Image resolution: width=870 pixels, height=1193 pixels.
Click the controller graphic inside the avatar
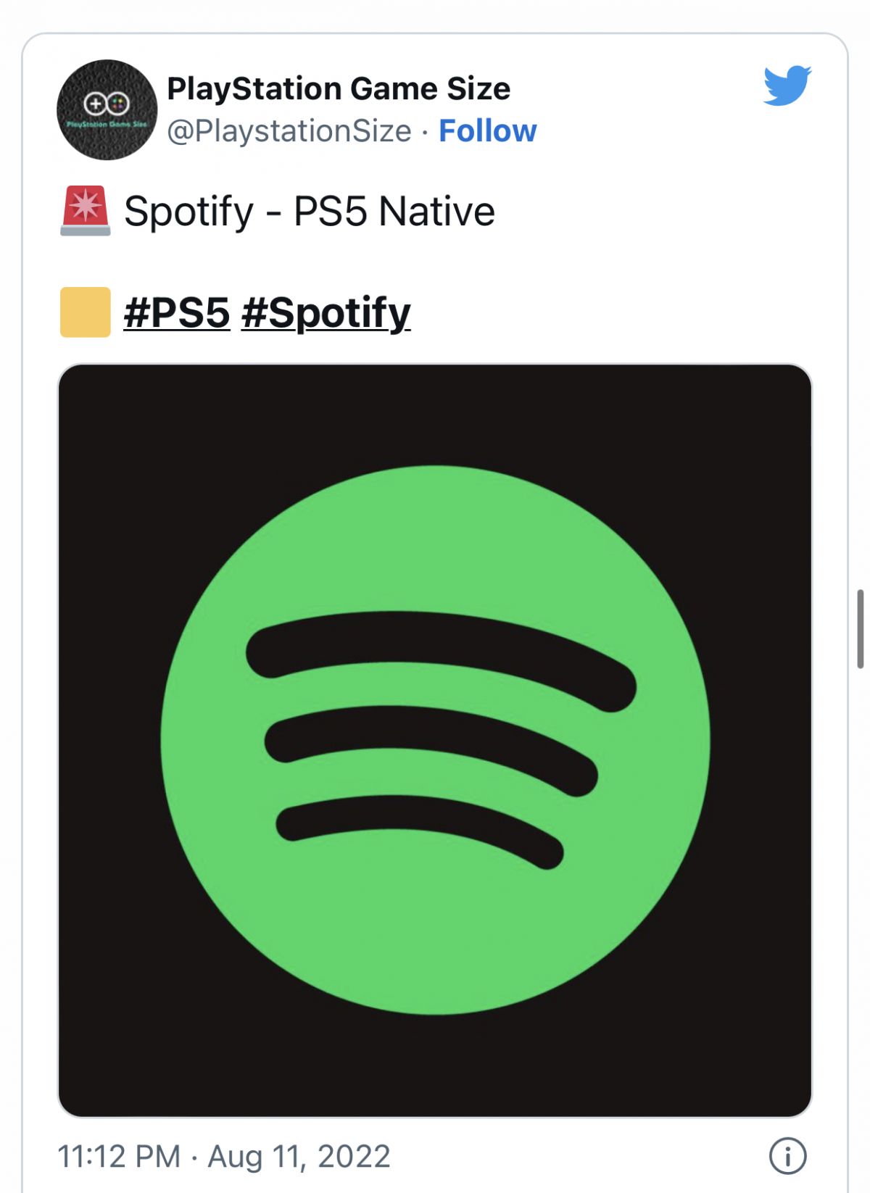(x=107, y=104)
